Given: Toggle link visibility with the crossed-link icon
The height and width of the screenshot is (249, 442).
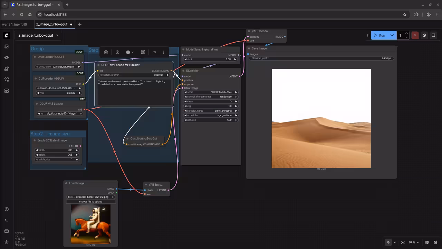Looking at the screenshot, I should [x=435, y=242].
